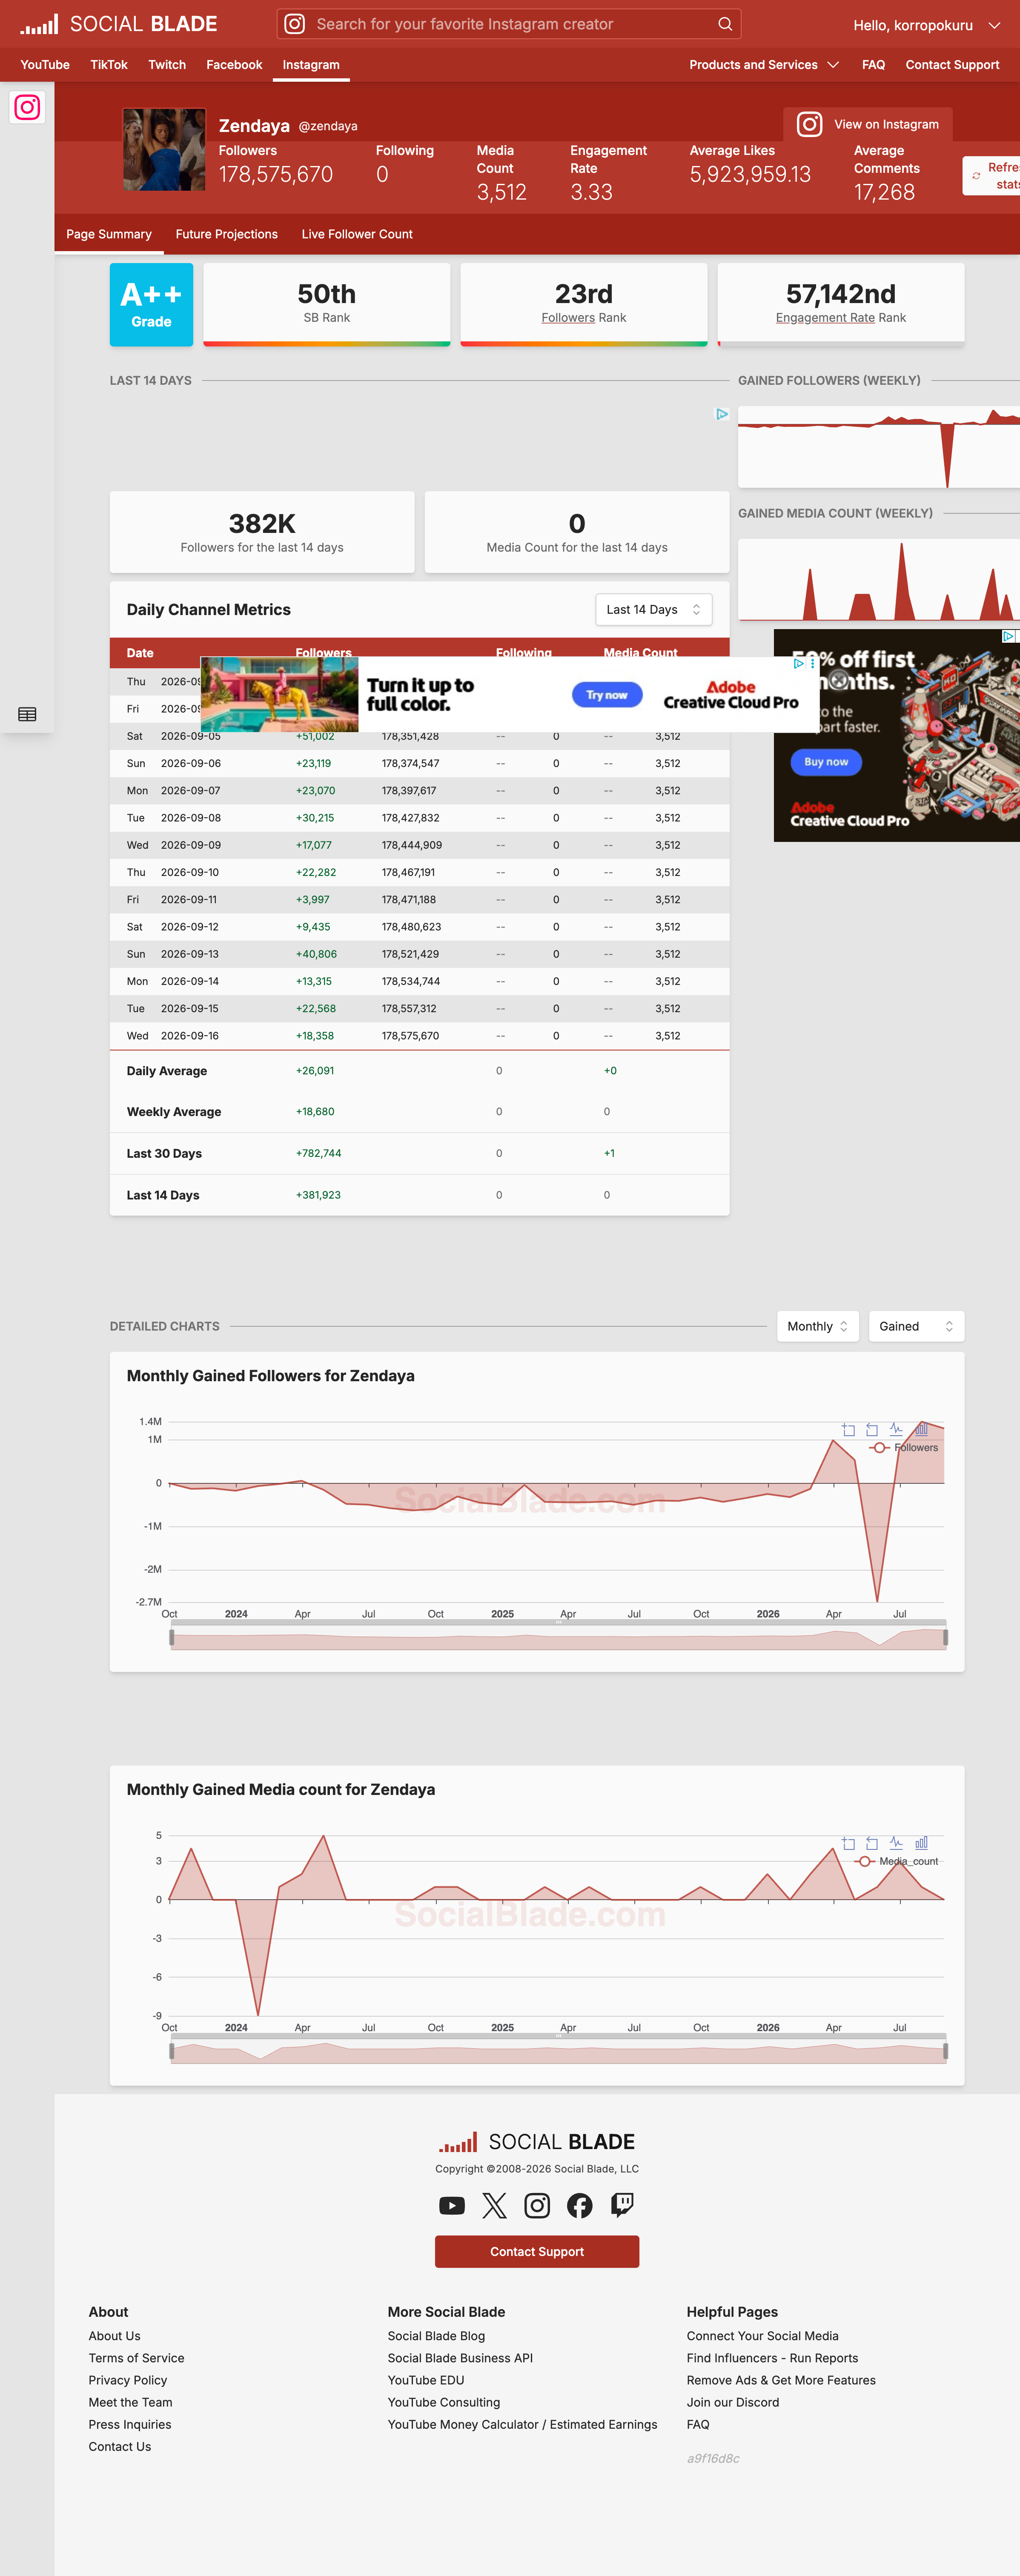Viewport: 1020px width, 2576px height.
Task: Click Zendaya's profile picture thumbnail
Action: 164,150
